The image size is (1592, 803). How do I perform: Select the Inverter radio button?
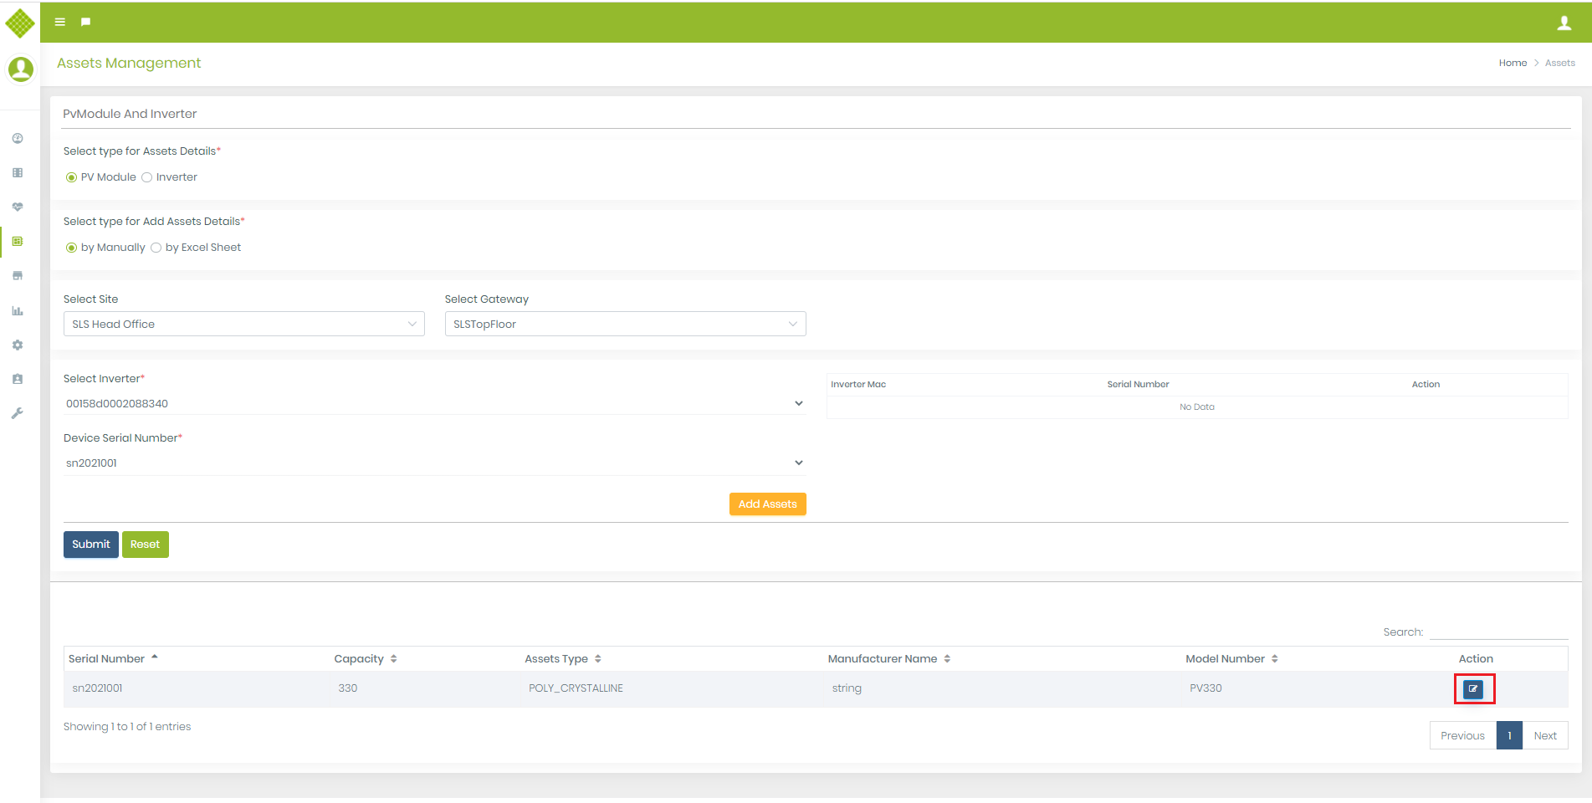point(147,177)
